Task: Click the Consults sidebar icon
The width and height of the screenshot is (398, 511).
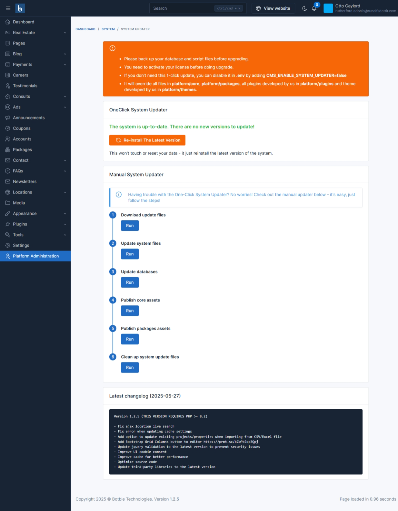Action: 8,97
